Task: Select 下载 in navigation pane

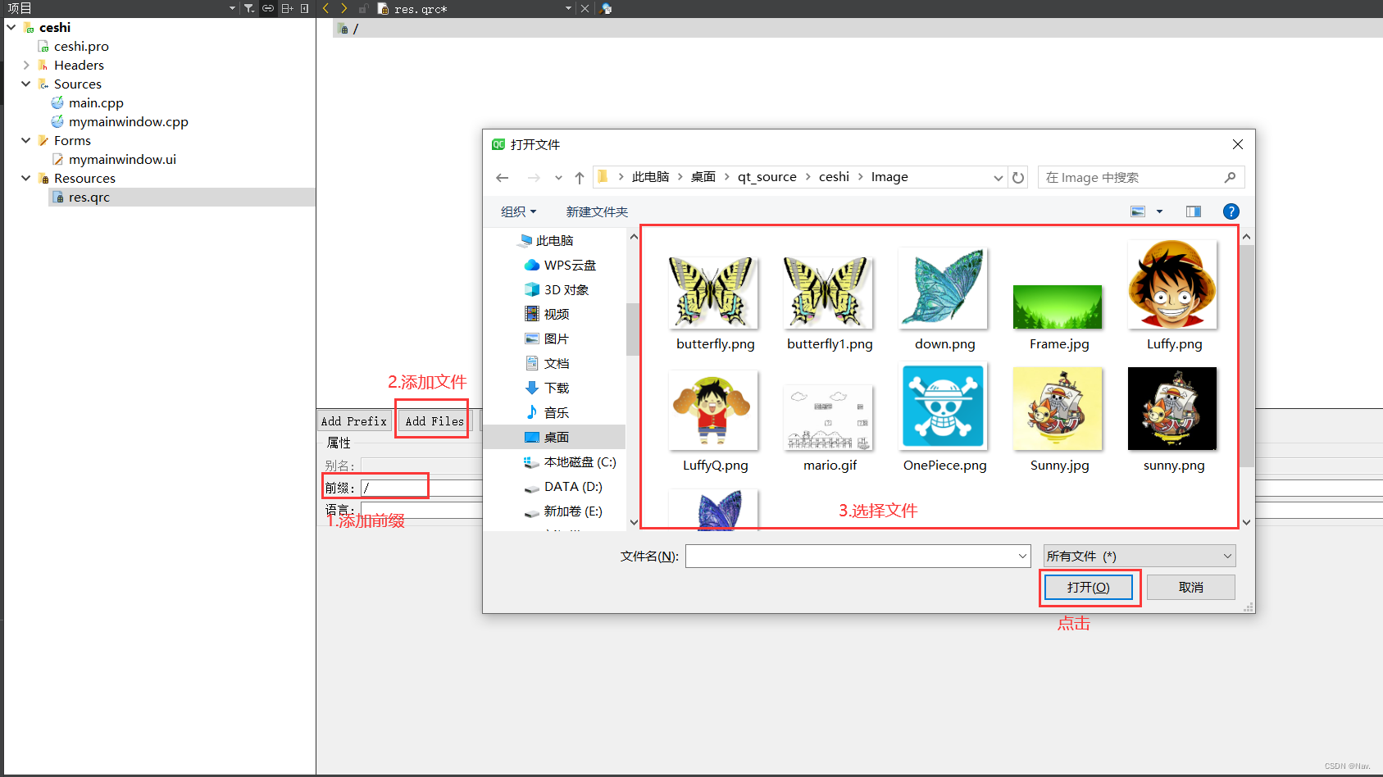Action: coord(547,388)
